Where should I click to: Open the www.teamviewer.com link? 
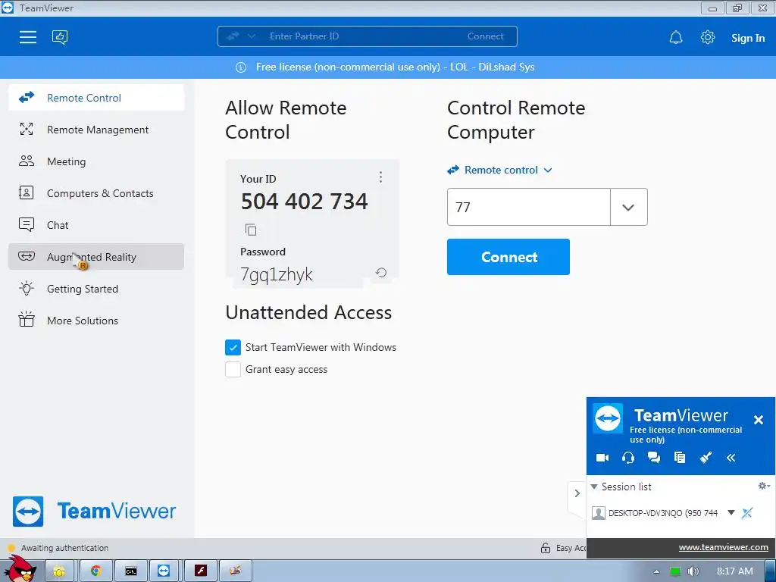pos(723,547)
